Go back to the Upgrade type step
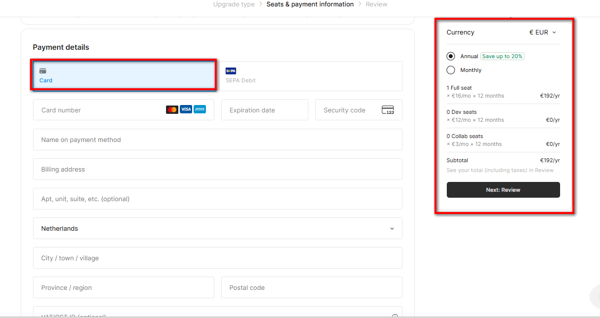The image size is (600, 318). (x=234, y=4)
